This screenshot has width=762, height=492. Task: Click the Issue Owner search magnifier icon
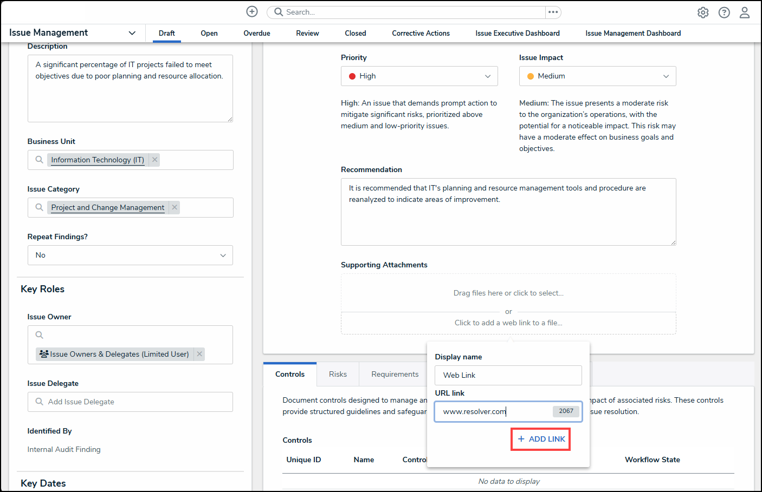[40, 335]
